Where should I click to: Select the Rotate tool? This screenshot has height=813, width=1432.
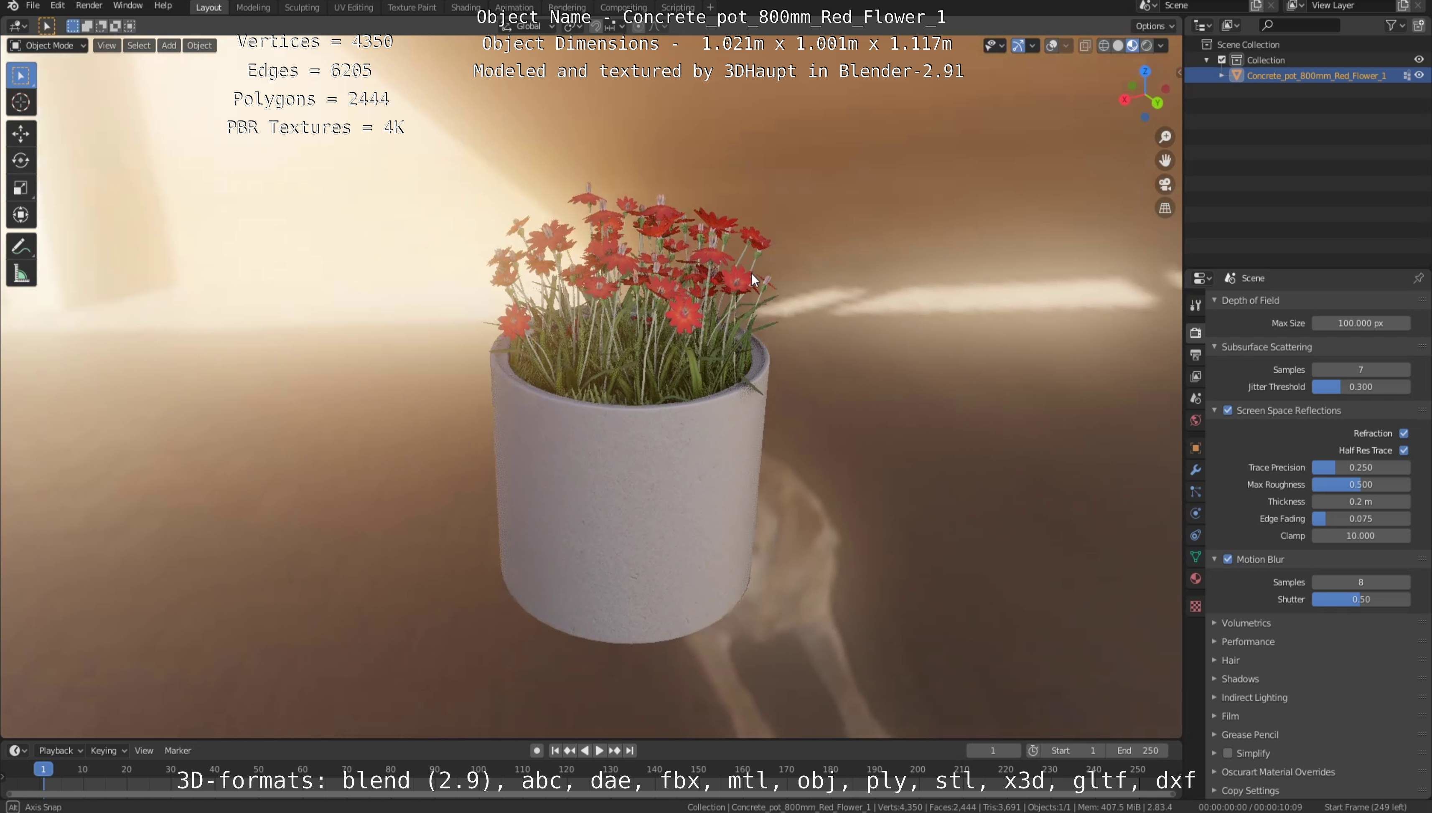(x=21, y=161)
